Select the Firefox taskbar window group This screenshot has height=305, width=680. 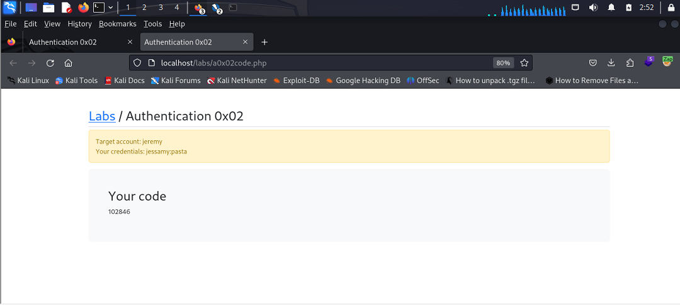[x=198, y=8]
